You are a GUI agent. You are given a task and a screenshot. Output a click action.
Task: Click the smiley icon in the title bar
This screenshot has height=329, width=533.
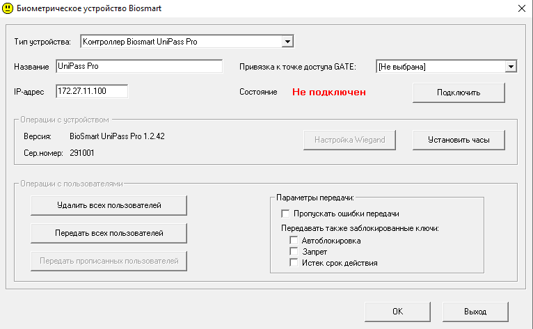(8, 8)
